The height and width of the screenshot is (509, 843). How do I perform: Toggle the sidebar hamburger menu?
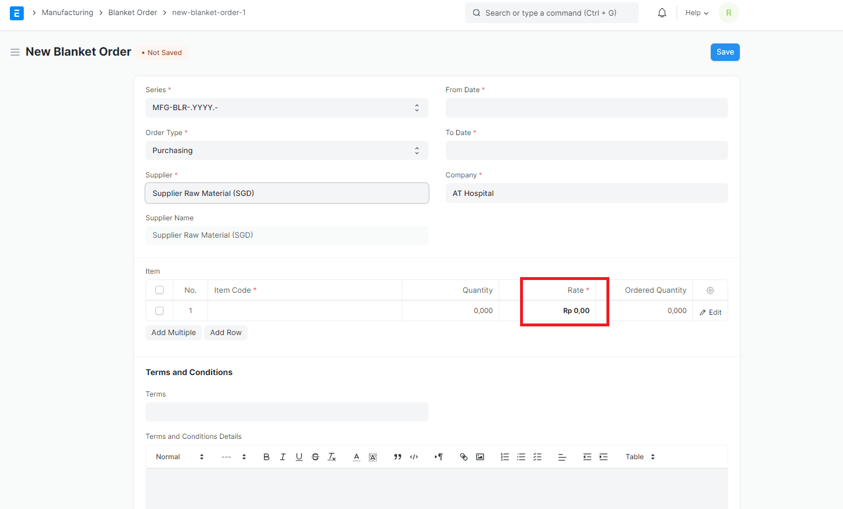tap(15, 52)
